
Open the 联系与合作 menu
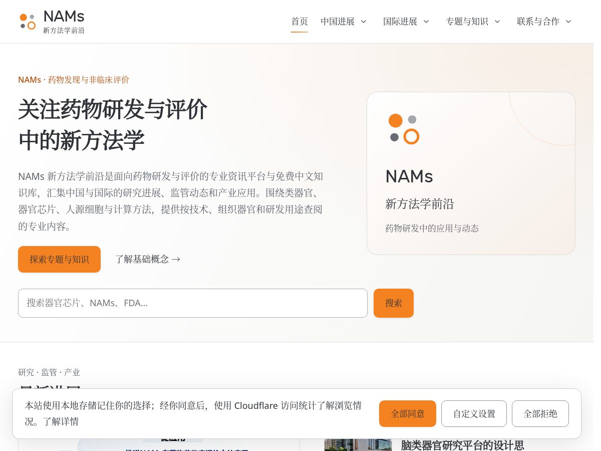(538, 22)
